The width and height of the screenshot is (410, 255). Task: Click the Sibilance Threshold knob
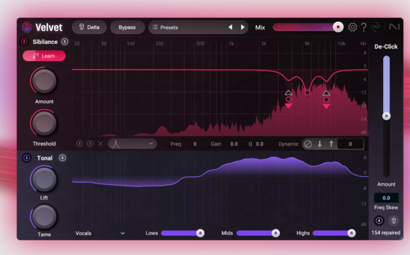(x=44, y=123)
